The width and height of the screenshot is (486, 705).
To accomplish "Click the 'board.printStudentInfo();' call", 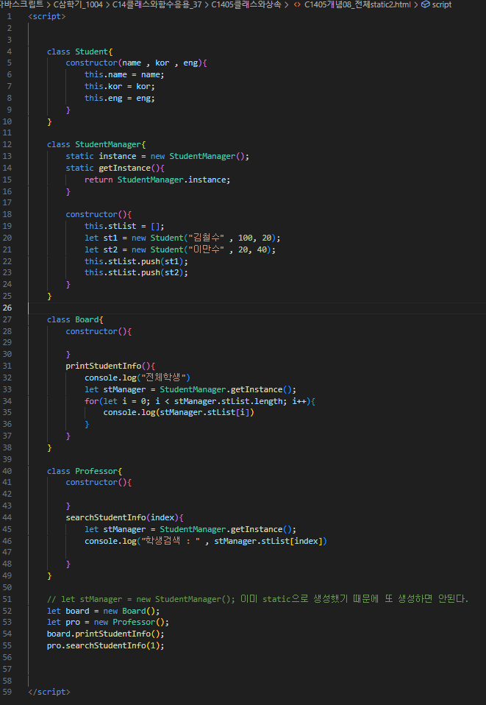I will (x=106, y=634).
